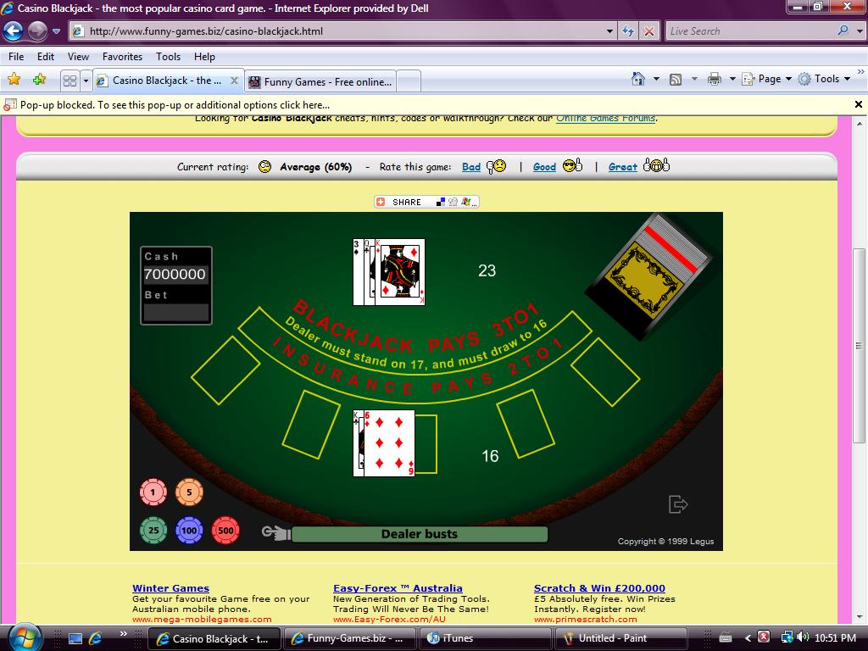Launch Internet Explorer from quick launch
This screenshot has width=868, height=651.
click(x=95, y=638)
